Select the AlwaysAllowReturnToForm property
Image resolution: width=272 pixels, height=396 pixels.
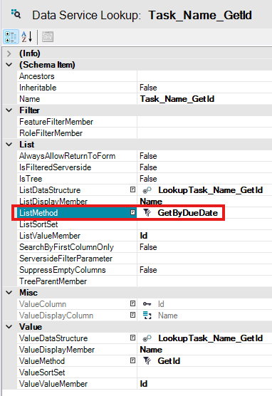tap(67, 156)
